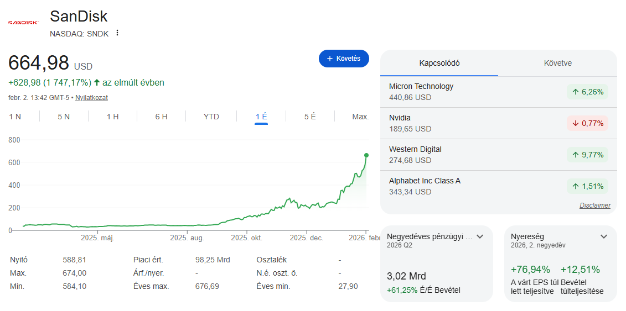The width and height of the screenshot is (626, 311).
Task: Select the Max. time range
Action: [360, 117]
